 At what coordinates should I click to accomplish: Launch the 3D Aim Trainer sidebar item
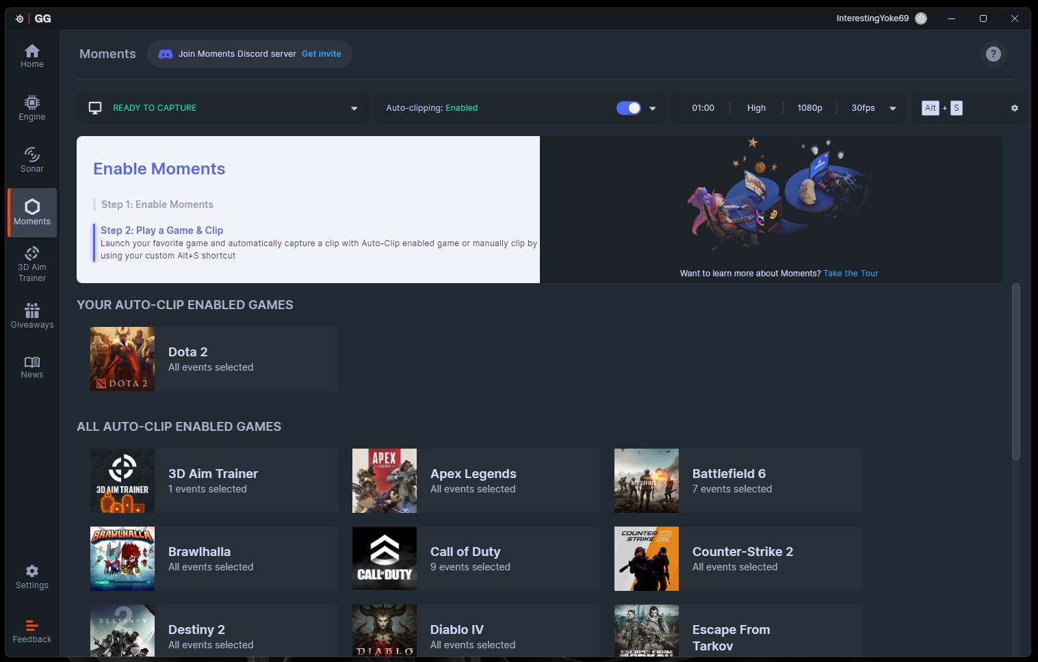click(32, 264)
